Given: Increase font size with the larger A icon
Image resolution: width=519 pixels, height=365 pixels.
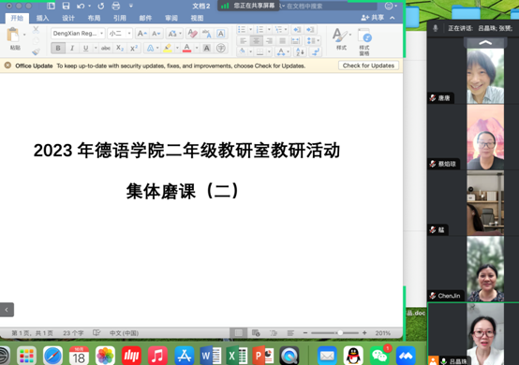Looking at the screenshot, I should 142,34.
